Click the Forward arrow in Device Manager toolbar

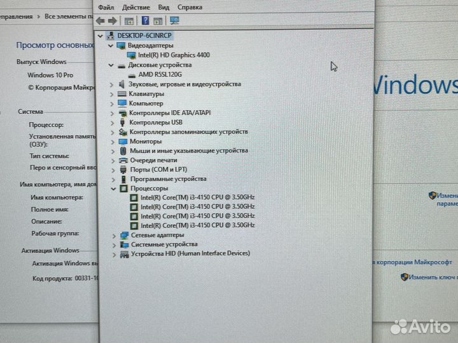pos(112,21)
